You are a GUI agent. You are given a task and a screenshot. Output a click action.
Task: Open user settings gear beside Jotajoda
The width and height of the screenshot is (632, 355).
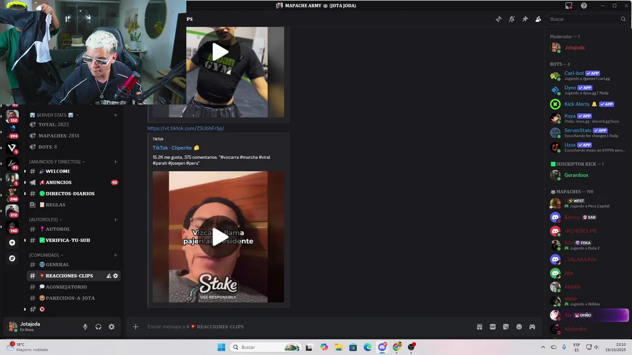coord(112,327)
